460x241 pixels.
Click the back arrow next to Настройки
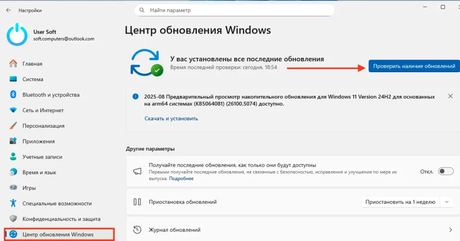pyautogui.click(x=9, y=10)
